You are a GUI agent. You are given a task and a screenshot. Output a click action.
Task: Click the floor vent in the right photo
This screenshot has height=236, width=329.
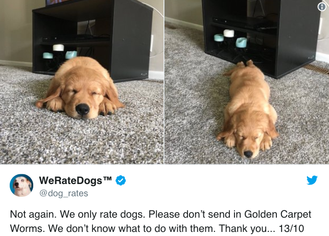pos(316,69)
